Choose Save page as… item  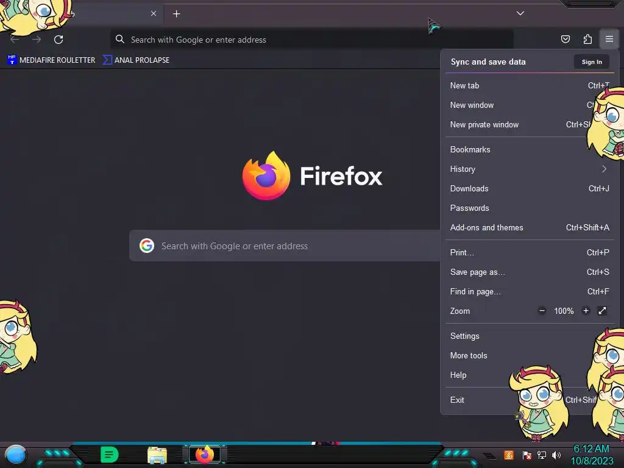530,272
